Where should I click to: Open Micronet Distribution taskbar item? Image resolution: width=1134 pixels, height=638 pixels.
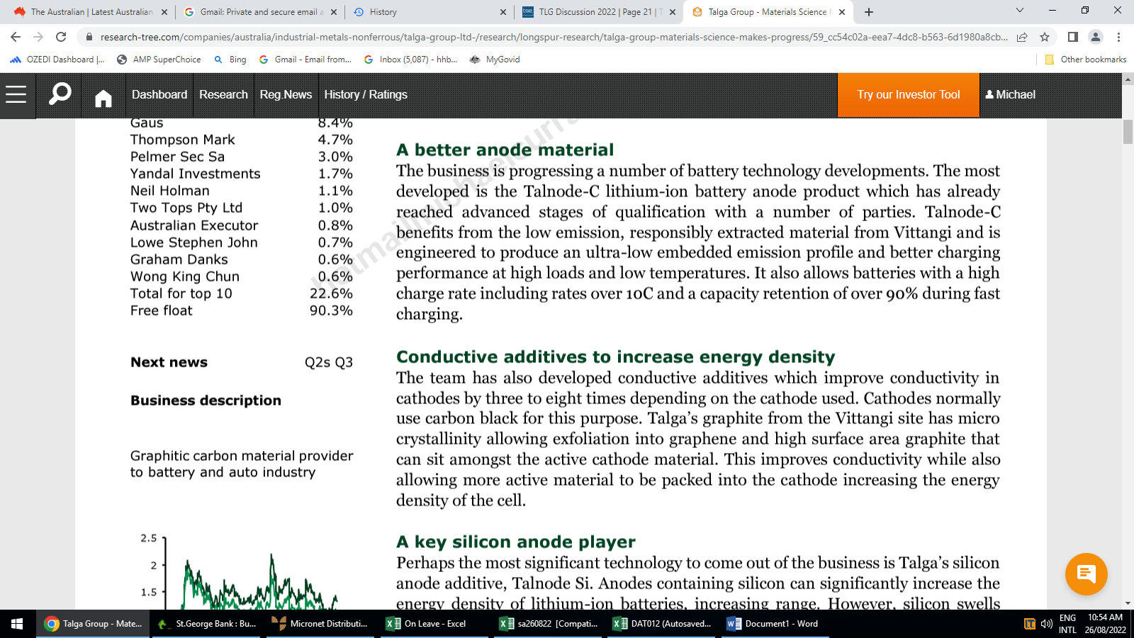(x=321, y=624)
